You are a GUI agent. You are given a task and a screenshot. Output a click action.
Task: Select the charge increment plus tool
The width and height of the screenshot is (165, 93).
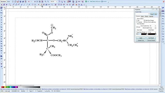[x=38, y=5]
